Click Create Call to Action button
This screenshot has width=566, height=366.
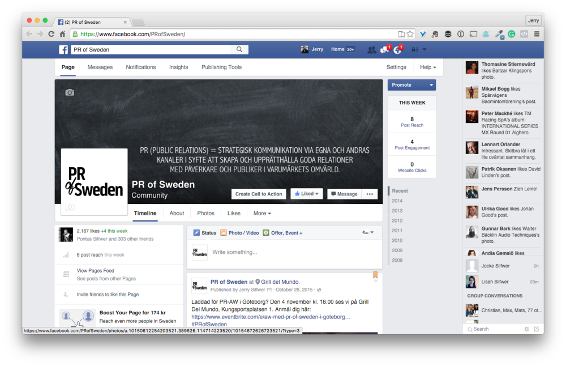[259, 194]
